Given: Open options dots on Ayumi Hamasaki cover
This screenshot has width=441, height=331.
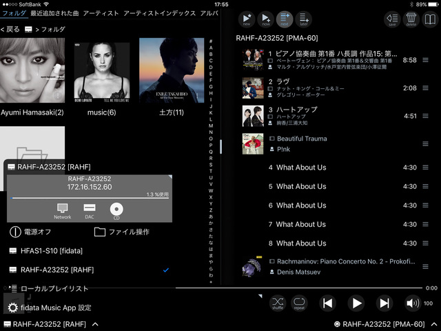Looking at the screenshot, I should pyautogui.click(x=58, y=96).
